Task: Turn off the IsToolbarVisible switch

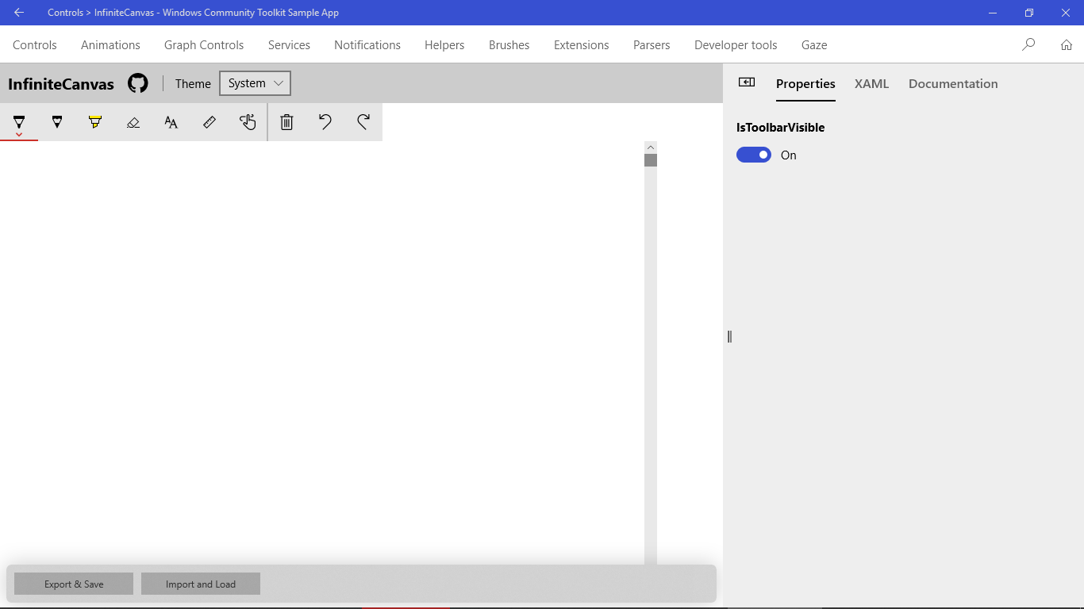Action: pos(754,155)
